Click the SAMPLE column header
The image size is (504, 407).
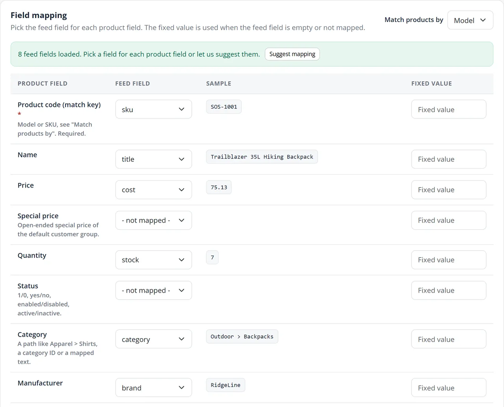click(x=219, y=83)
